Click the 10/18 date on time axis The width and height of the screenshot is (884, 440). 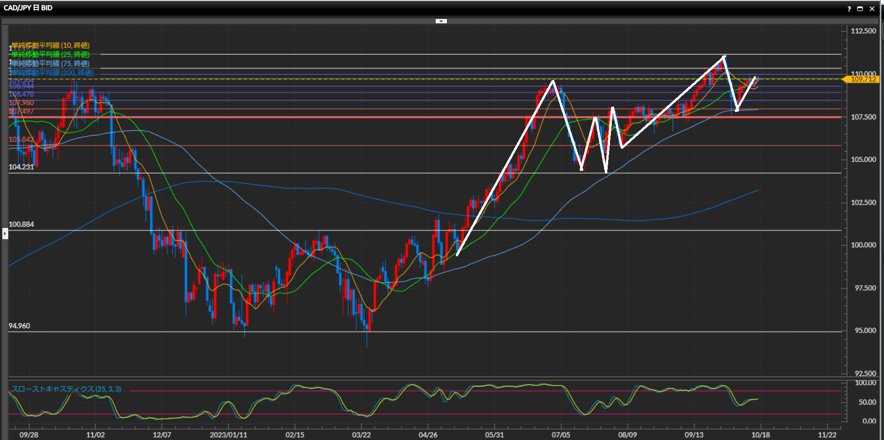tap(761, 434)
